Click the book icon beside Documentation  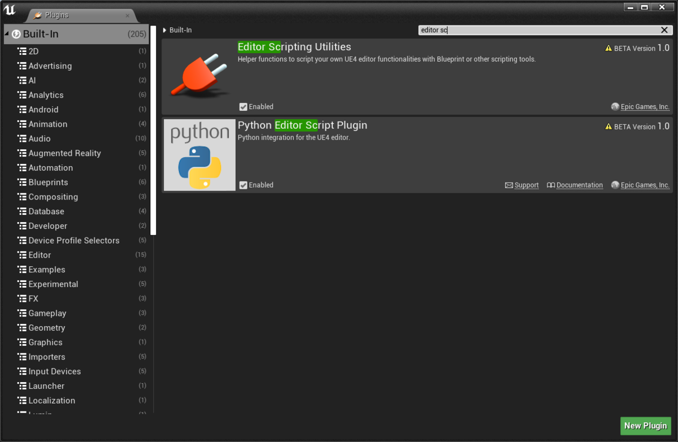(x=551, y=185)
